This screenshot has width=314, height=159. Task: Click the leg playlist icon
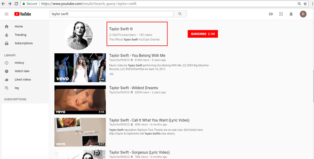pyautogui.click(x=7, y=88)
